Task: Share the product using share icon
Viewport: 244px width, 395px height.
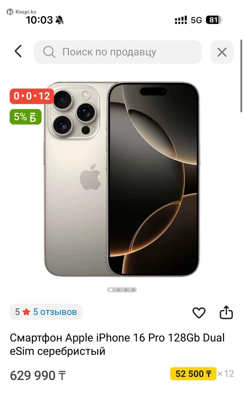Action: (226, 313)
